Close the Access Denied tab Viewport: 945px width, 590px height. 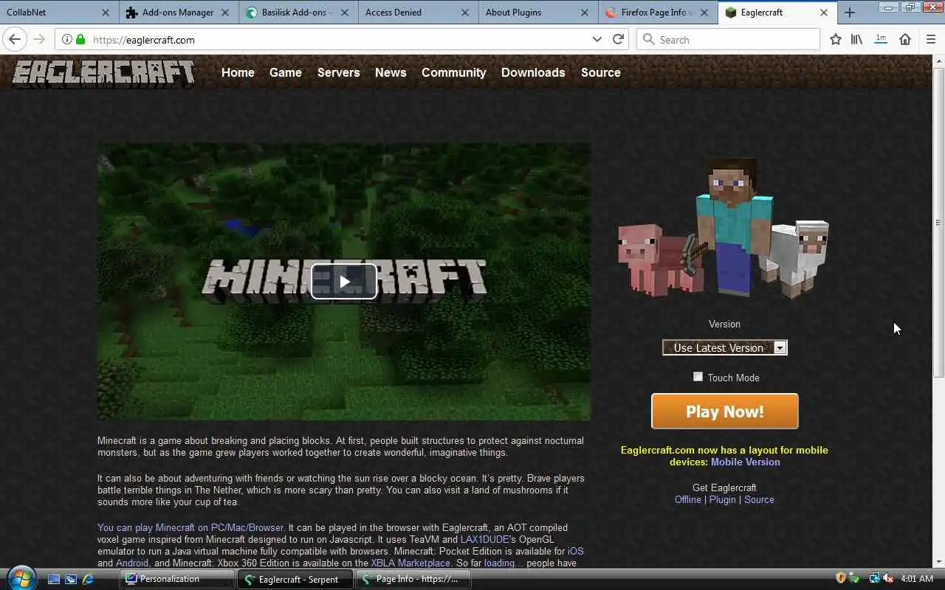(465, 13)
